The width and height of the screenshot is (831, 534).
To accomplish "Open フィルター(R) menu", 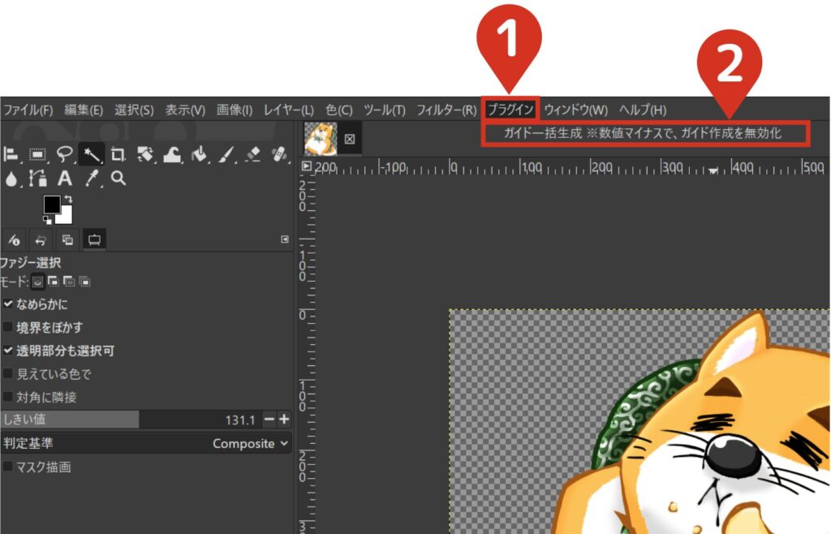I will pyautogui.click(x=446, y=110).
